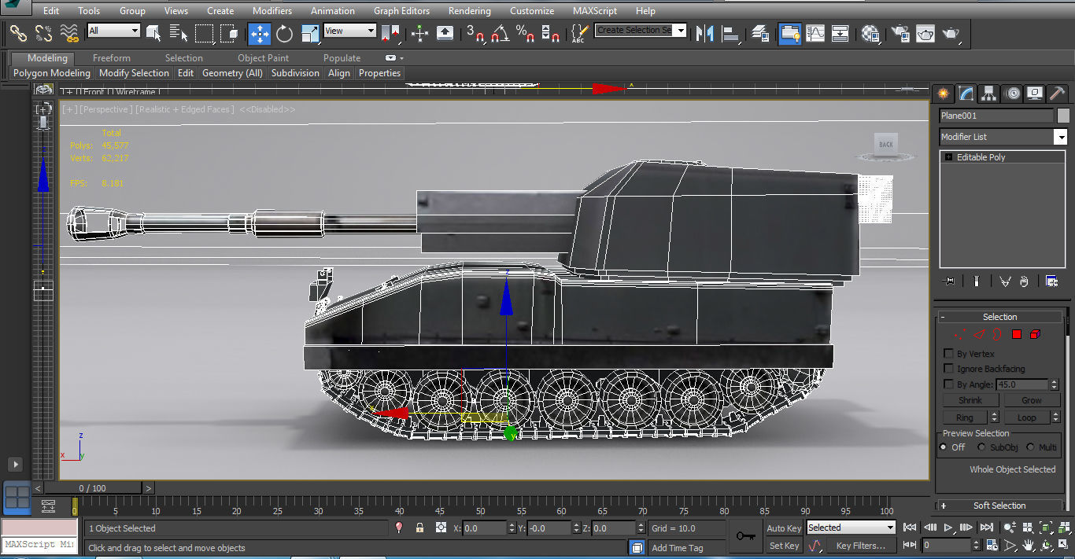The height and width of the screenshot is (559, 1075).
Task: Switch to Create command panel
Action: [943, 94]
